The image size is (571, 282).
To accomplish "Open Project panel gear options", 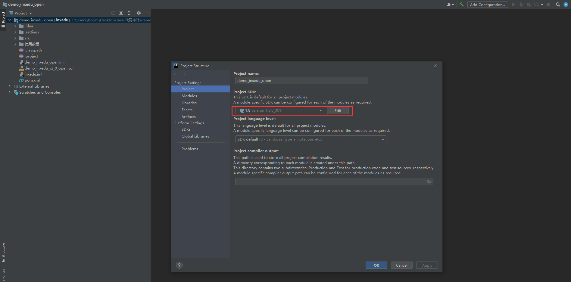I will (139, 13).
